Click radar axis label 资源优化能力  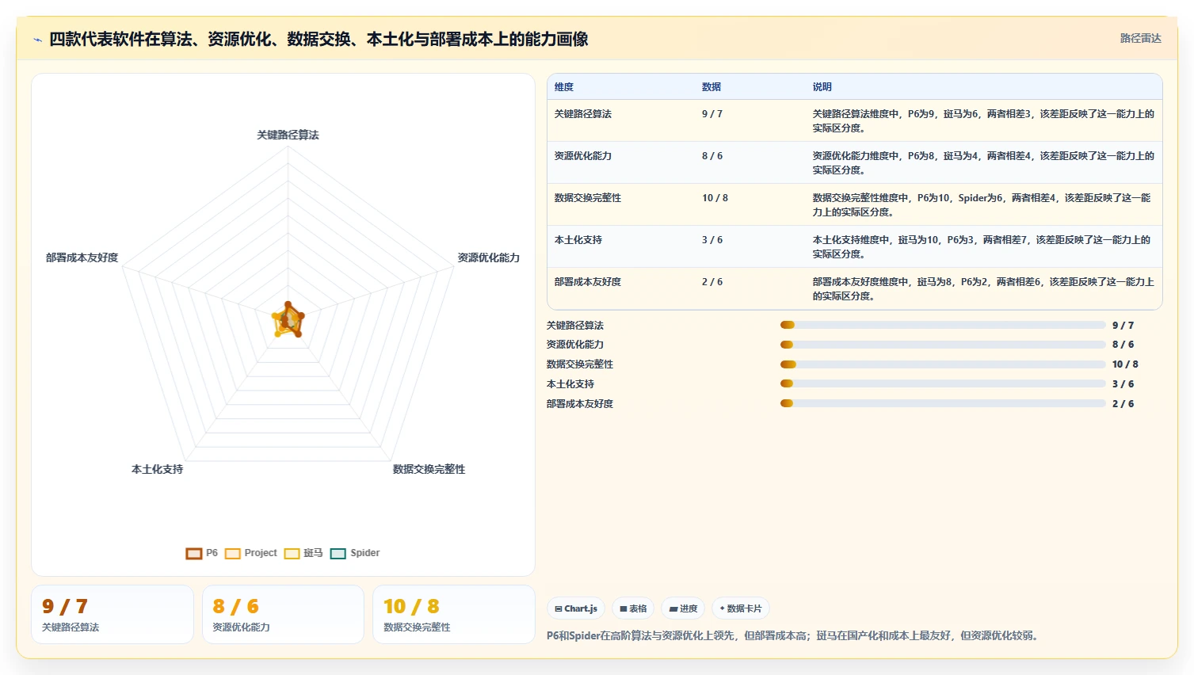pyautogui.click(x=489, y=258)
